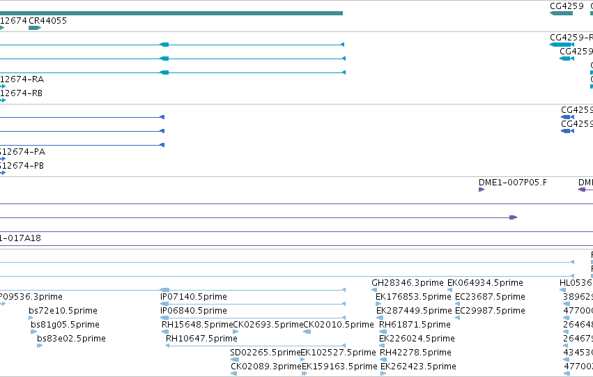Select the bs72e10.5prime EST label
Screen dimensions: 593x377
pos(63,311)
